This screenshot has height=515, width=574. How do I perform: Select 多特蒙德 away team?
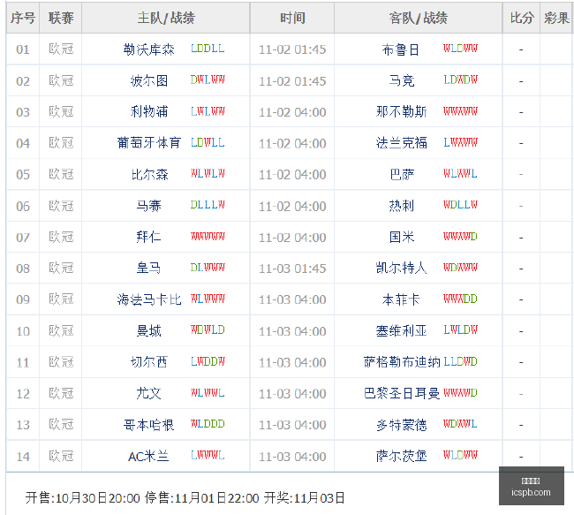[x=401, y=425]
